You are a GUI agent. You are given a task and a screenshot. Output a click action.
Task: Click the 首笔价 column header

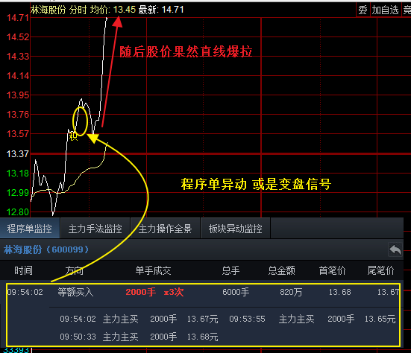tap(333, 270)
